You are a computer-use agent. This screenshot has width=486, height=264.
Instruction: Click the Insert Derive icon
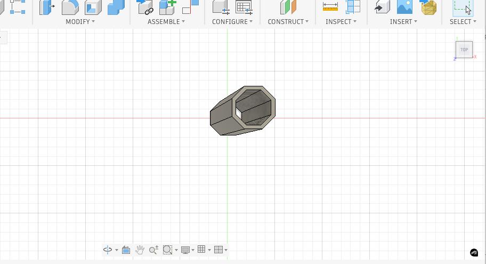tap(382, 7)
